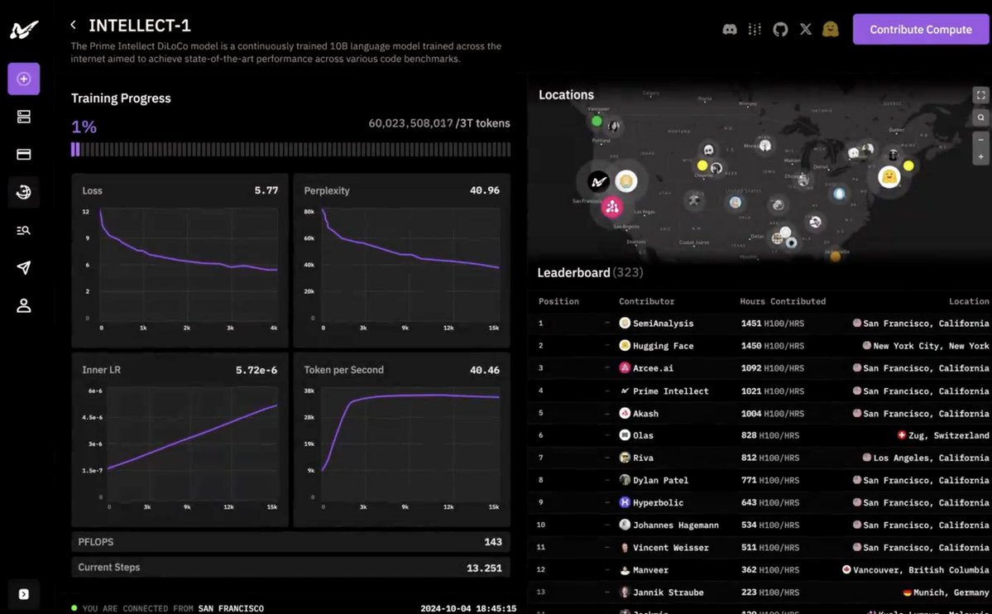Click the Loss value 5.77
Viewport: 992px width, 614px height.
pos(266,190)
